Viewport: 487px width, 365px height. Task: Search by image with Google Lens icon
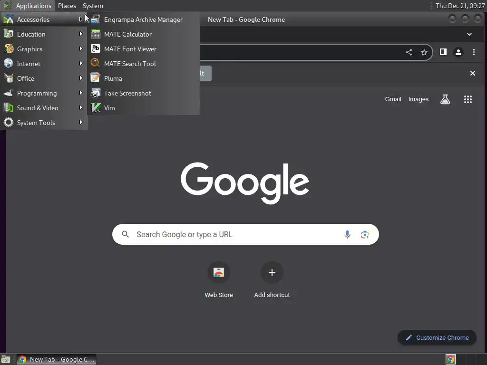coord(365,234)
